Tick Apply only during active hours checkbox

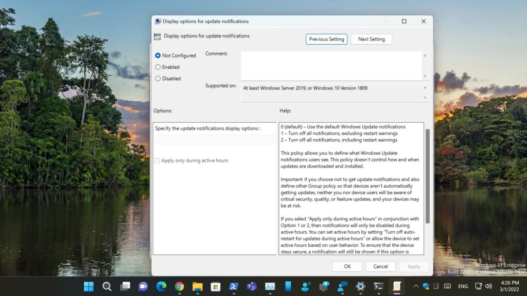[157, 161]
